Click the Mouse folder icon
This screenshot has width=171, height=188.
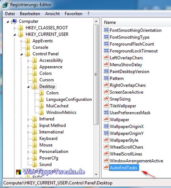coord(35,145)
